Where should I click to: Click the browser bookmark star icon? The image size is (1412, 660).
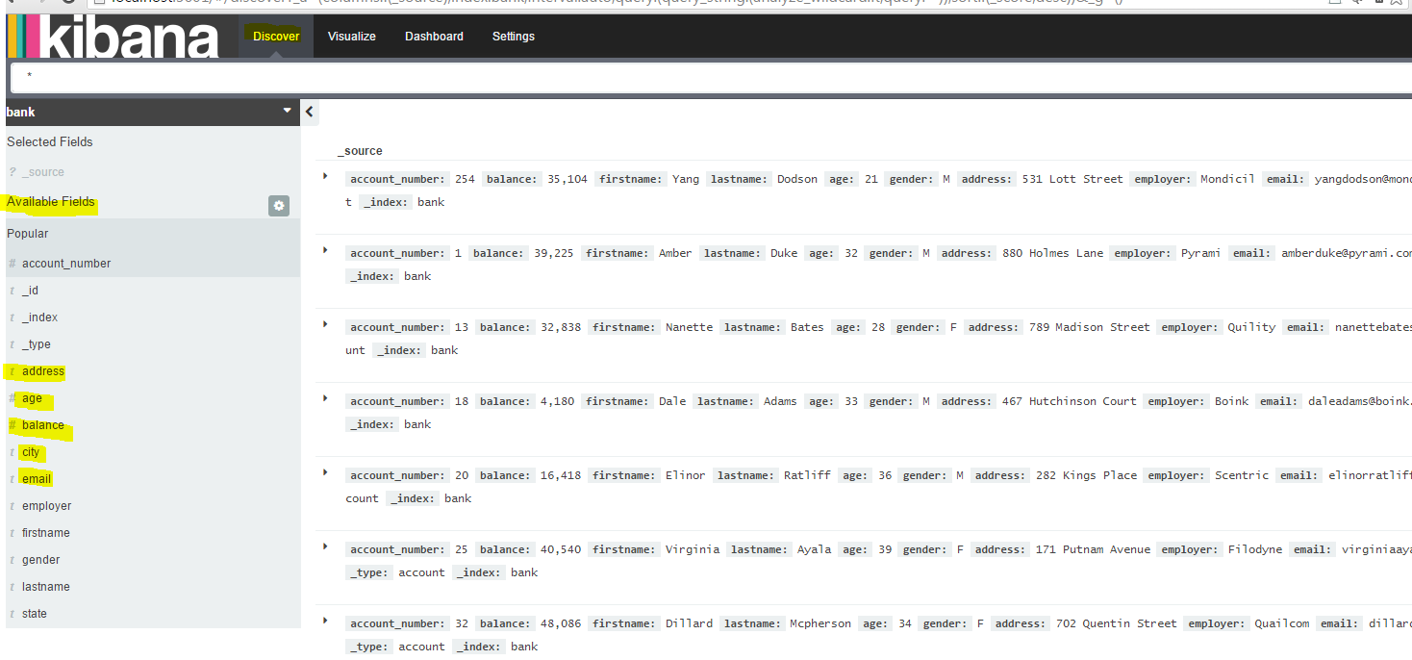pos(1395,4)
